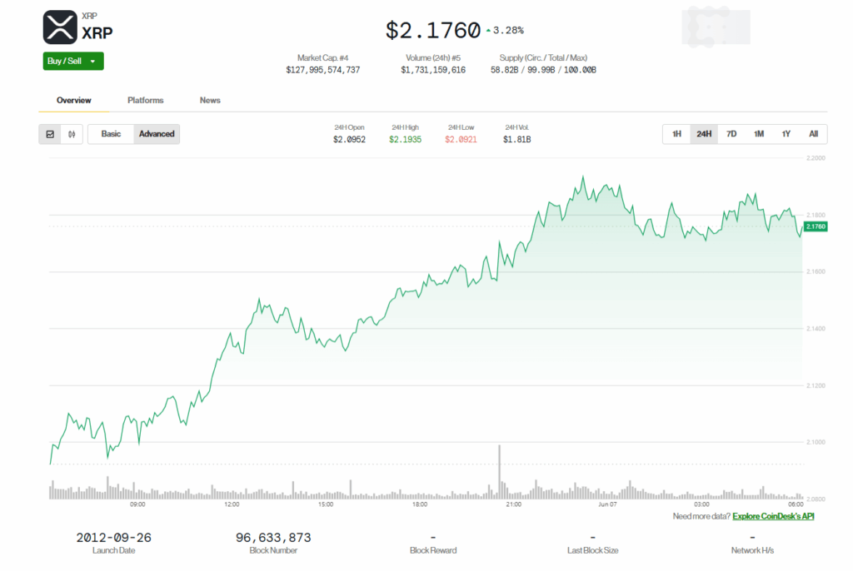Click the XRP logo icon
This screenshot has height=571, width=853.
pos(60,27)
